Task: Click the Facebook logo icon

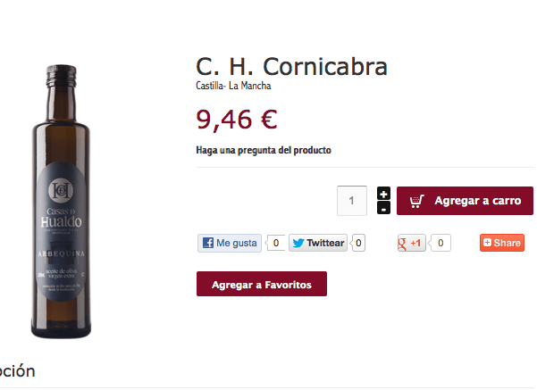Action: (x=208, y=243)
